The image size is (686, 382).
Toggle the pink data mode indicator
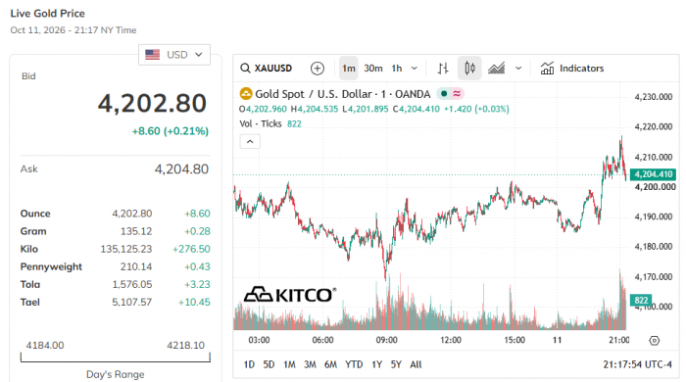point(457,93)
